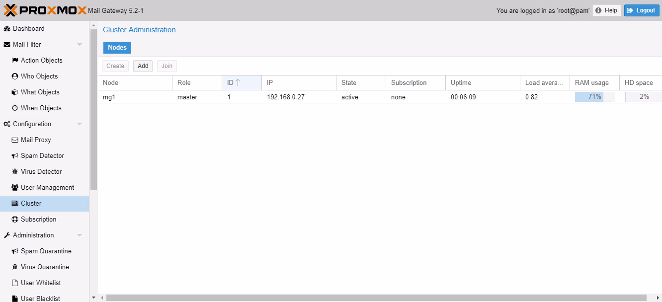The height and width of the screenshot is (302, 662).
Task: Click the Logout button
Action: 641,10
